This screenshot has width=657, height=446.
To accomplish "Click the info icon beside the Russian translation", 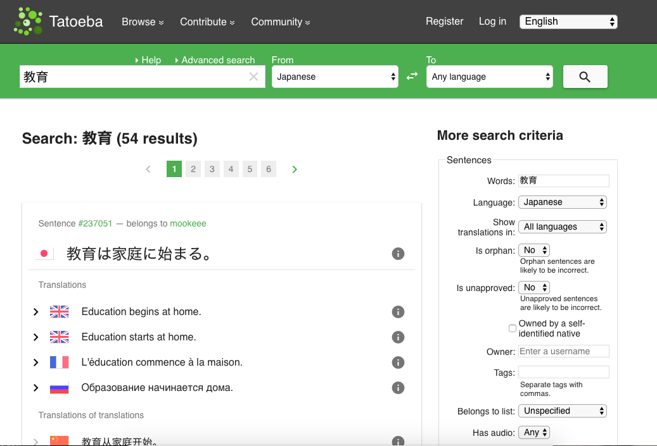I will click(398, 388).
